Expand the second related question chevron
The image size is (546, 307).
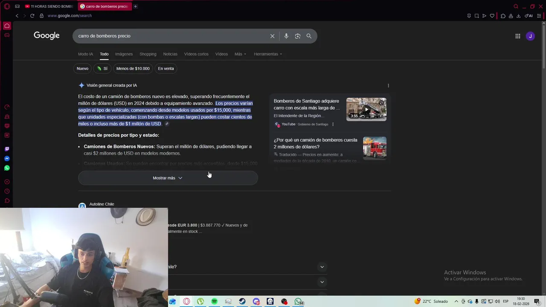[322, 282]
